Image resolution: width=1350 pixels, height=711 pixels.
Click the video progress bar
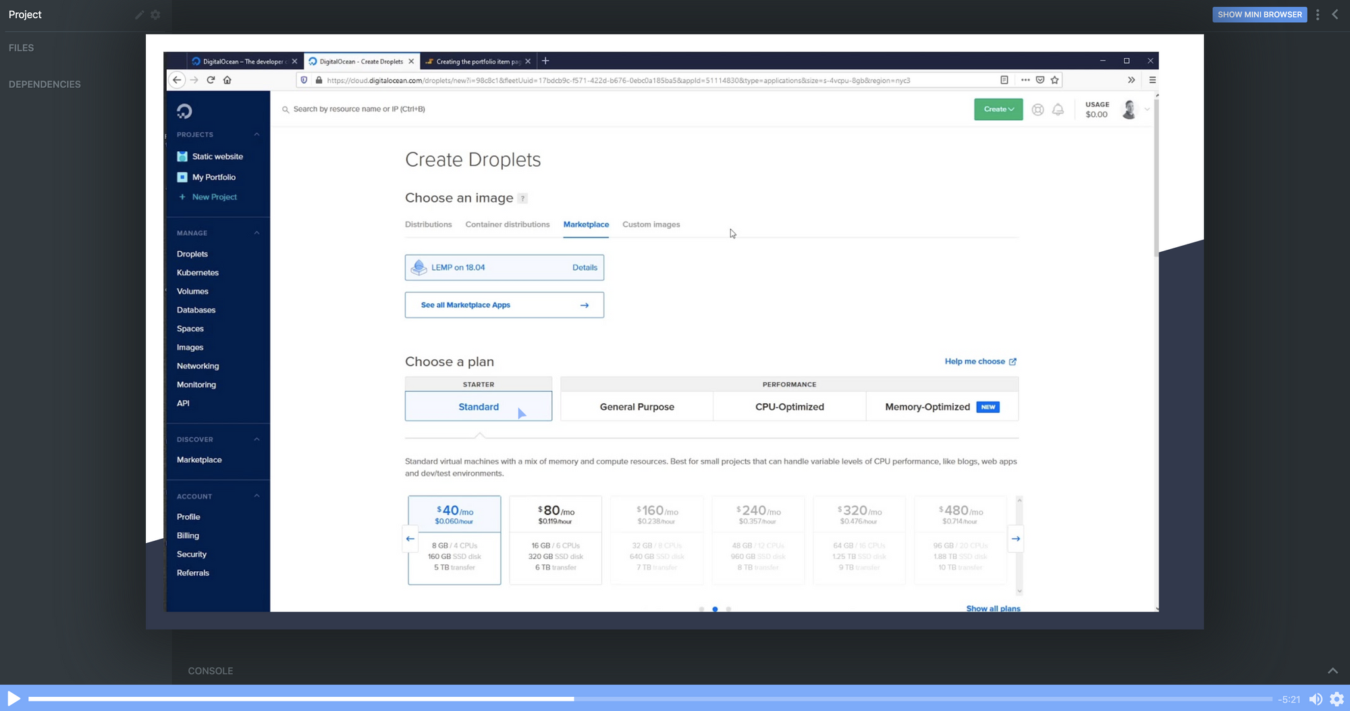point(650,699)
